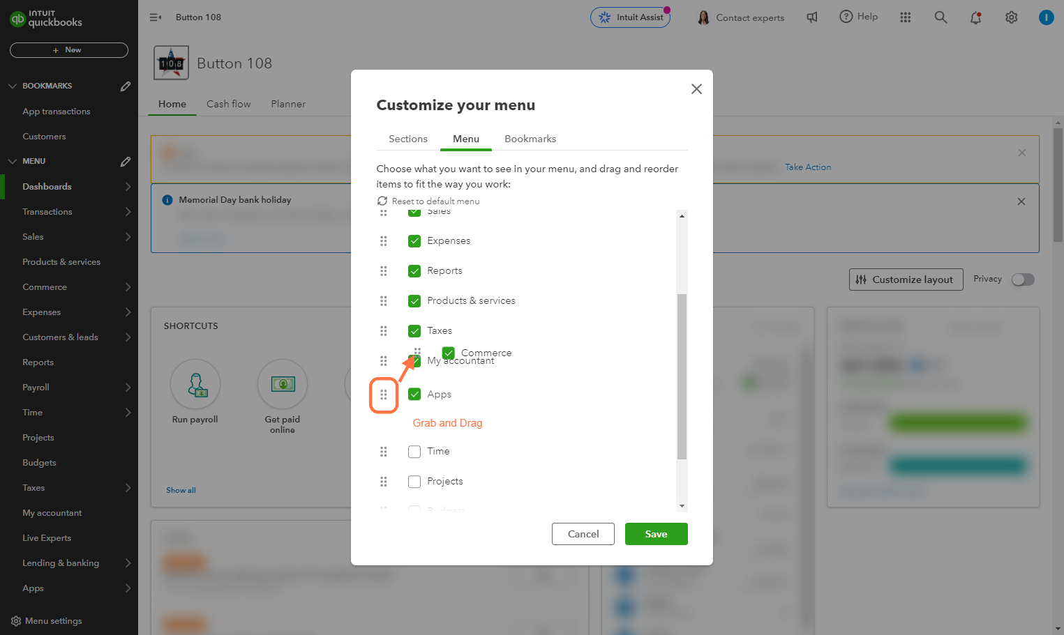Uncheck the Expenses checkbox
Image resolution: width=1064 pixels, height=635 pixels.
click(414, 241)
